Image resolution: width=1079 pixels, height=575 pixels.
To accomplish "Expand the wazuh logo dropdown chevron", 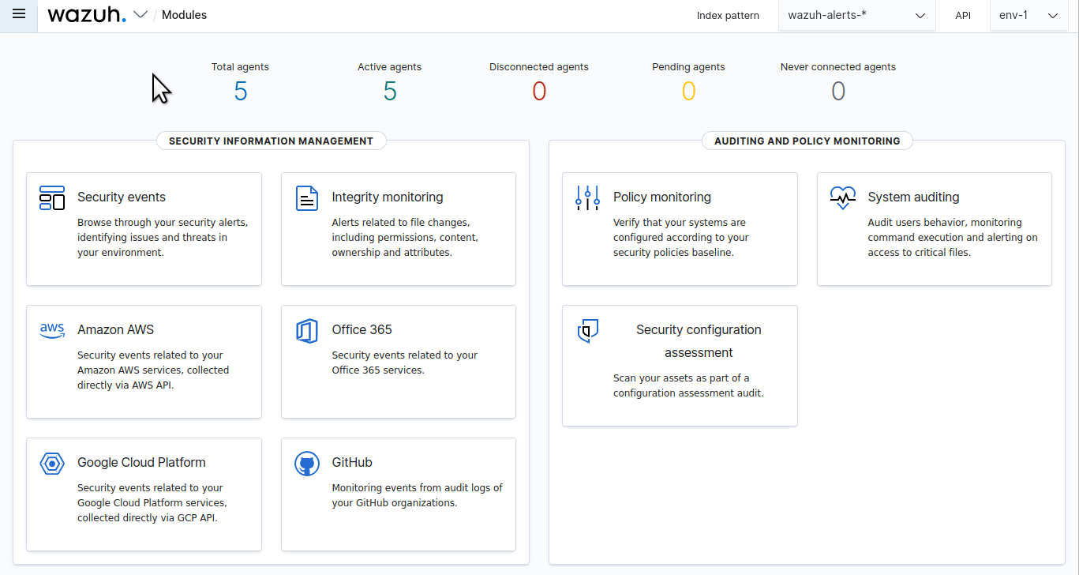I will pyautogui.click(x=140, y=15).
